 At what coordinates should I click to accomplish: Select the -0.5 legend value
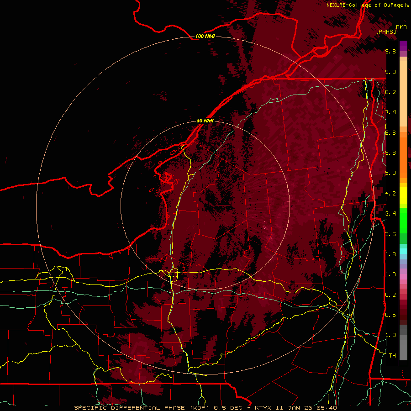(389, 315)
